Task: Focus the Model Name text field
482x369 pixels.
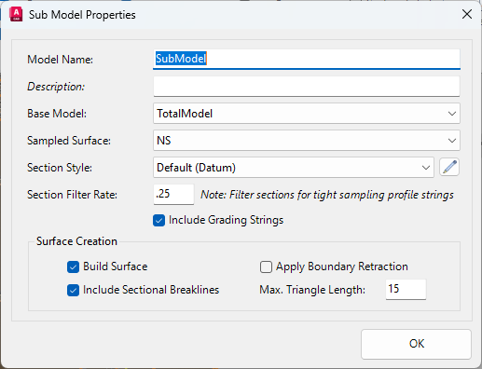Action: [x=307, y=59]
